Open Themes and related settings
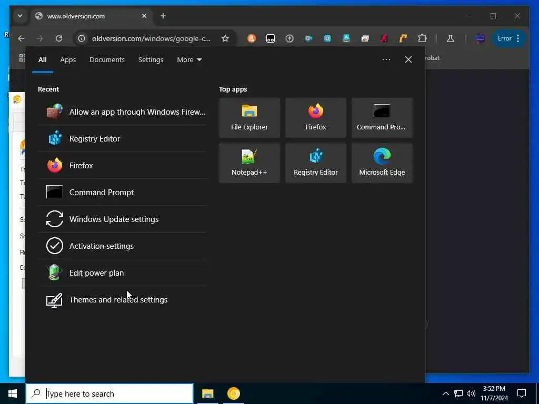The image size is (539, 404). pos(122,299)
